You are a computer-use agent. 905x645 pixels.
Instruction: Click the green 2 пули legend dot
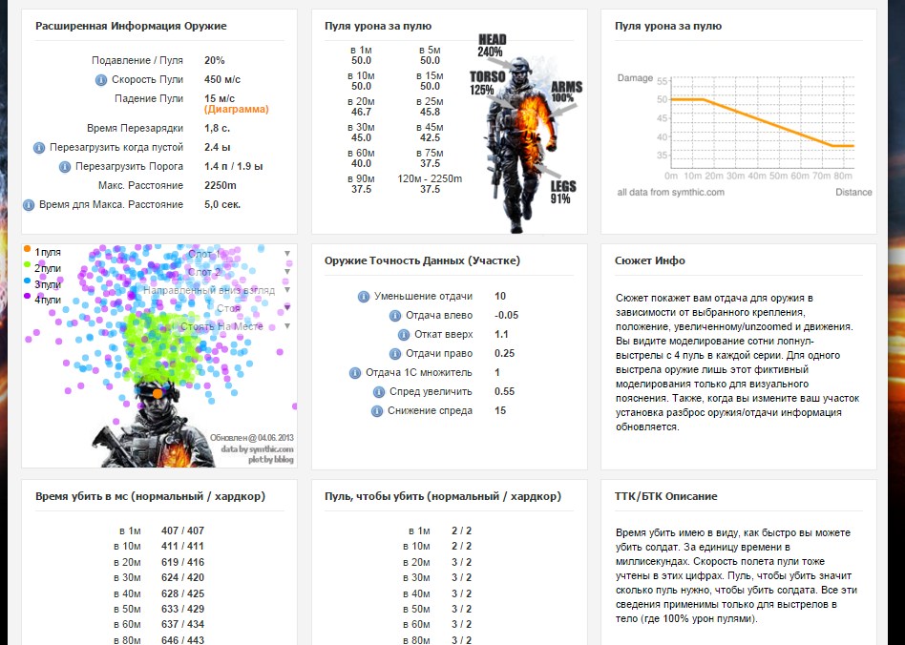click(x=28, y=266)
